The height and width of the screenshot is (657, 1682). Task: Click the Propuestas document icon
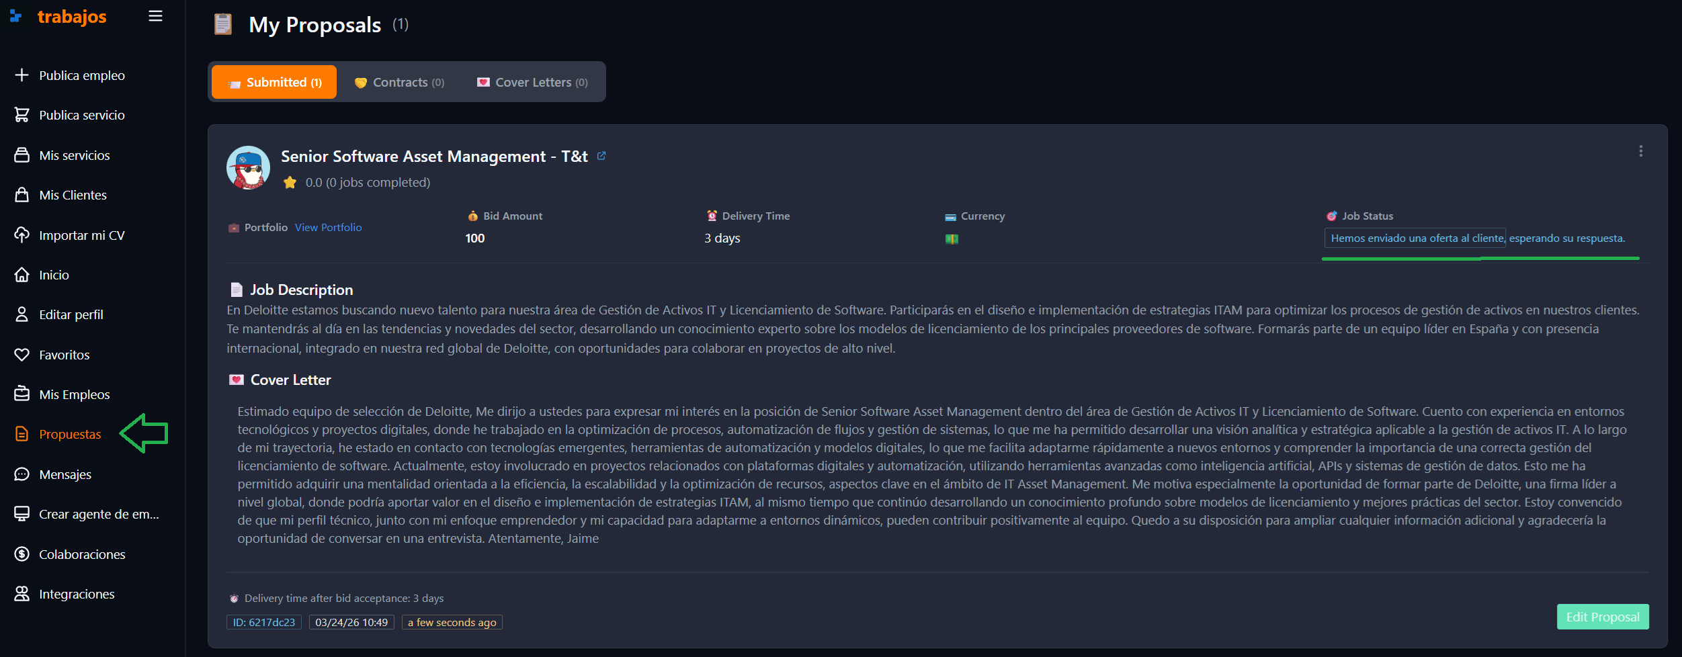pos(22,434)
